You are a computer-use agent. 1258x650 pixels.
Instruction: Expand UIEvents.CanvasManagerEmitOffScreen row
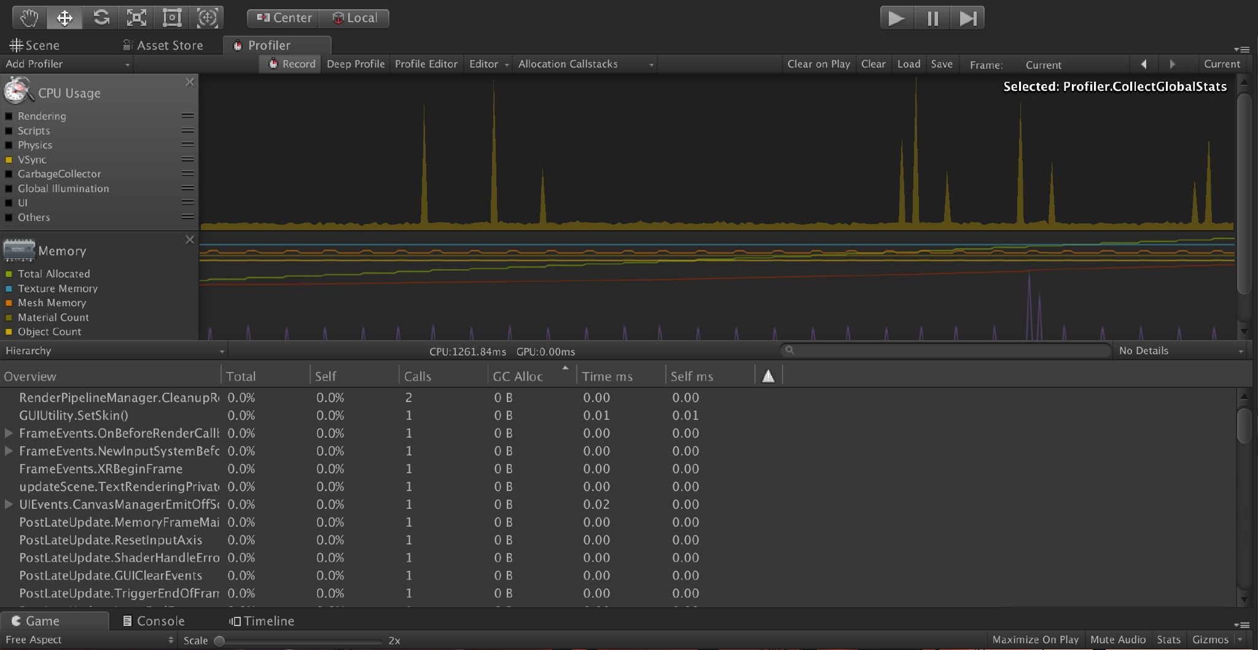[x=9, y=505]
